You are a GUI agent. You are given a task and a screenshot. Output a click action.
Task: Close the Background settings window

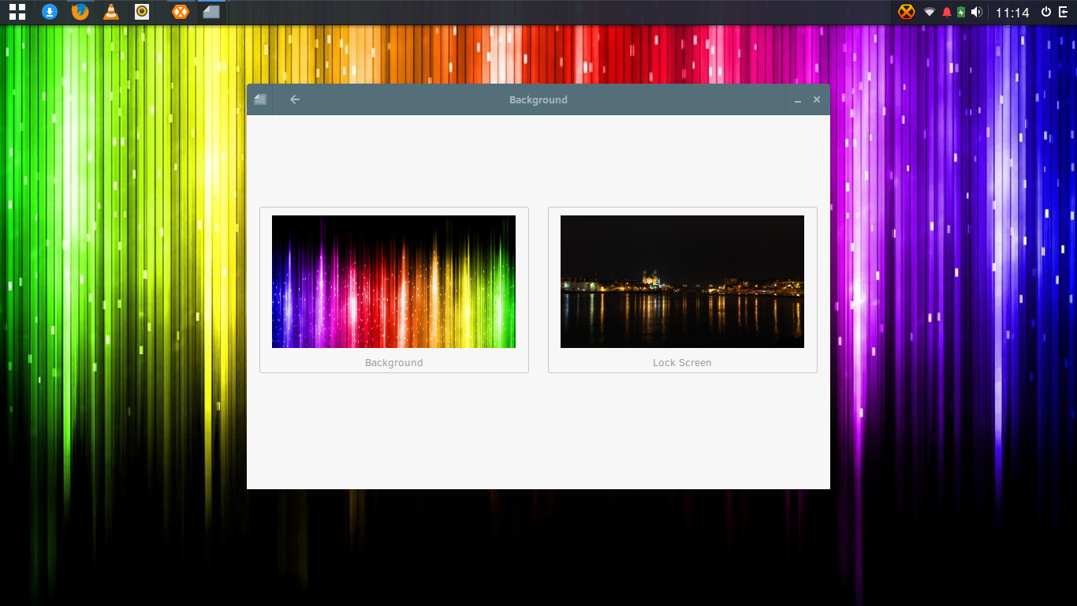point(817,99)
